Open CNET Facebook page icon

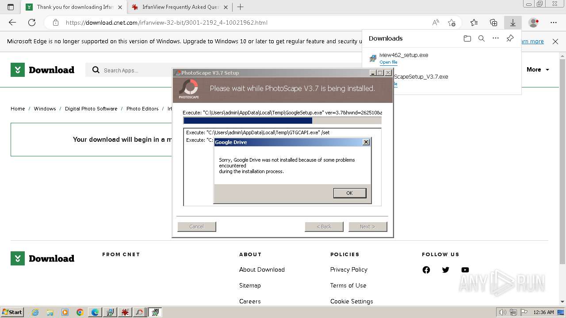[426, 270]
